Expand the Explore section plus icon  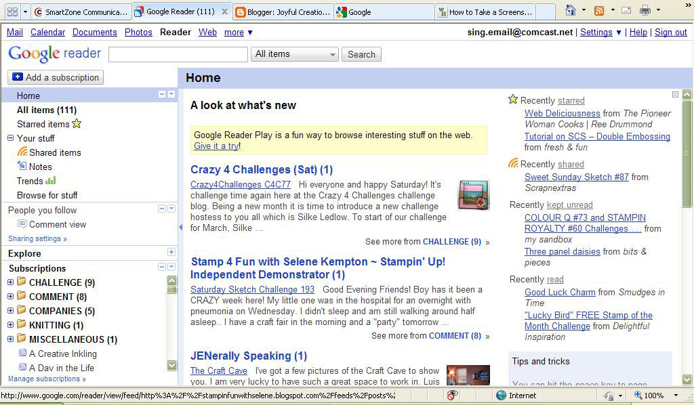171,252
